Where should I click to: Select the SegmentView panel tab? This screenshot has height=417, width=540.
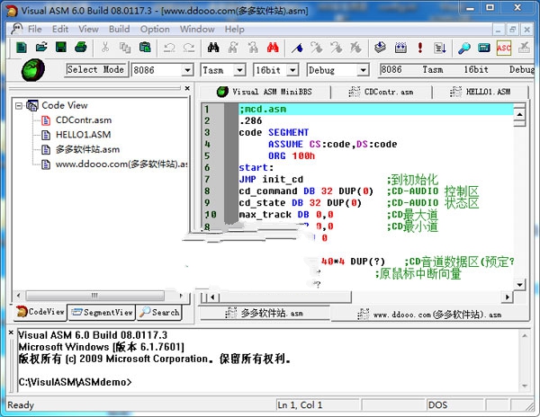click(102, 312)
